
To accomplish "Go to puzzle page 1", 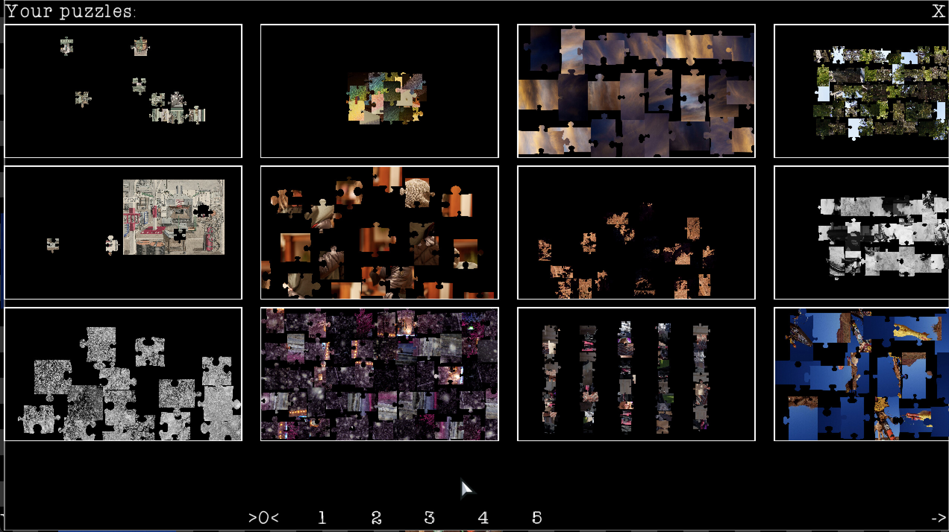I will point(322,517).
